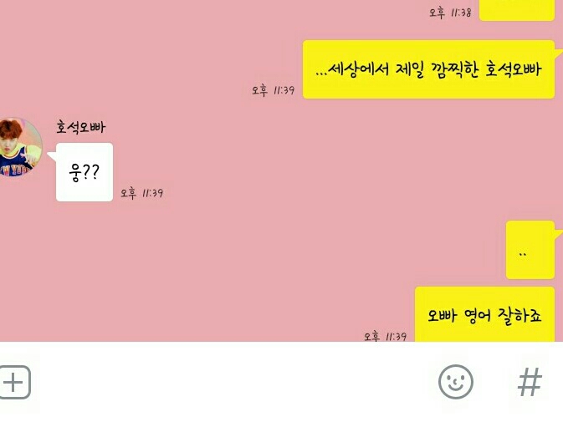563x422 pixels.
Task: Open the emoticon smiley picker
Action: tap(456, 382)
